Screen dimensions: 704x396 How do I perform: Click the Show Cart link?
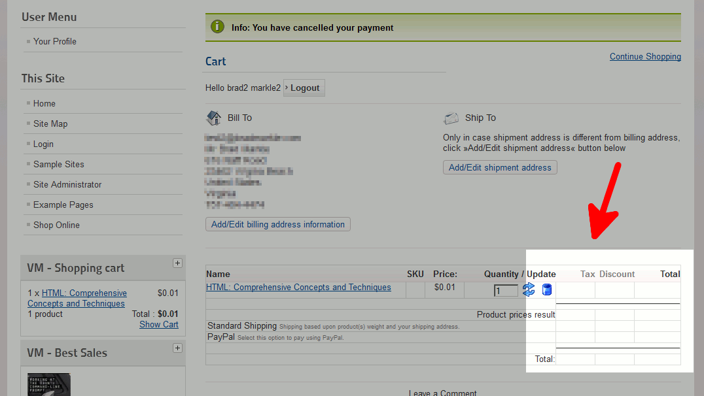tap(159, 324)
